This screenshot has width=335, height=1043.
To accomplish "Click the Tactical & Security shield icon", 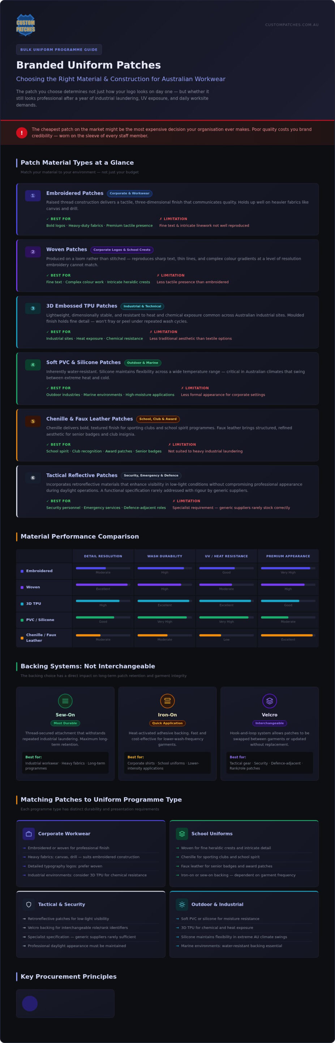I will 29,904.
